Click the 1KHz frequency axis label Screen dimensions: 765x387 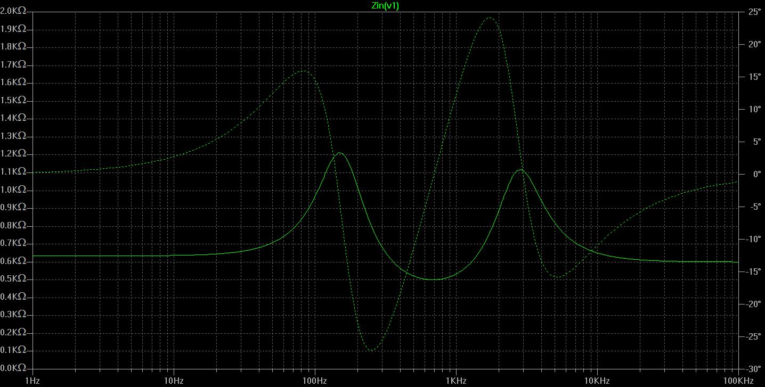tap(456, 381)
